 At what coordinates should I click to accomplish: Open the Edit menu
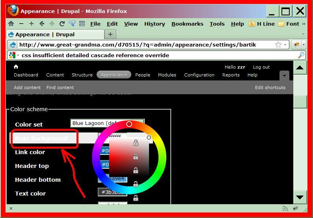pyautogui.click(x=112, y=24)
